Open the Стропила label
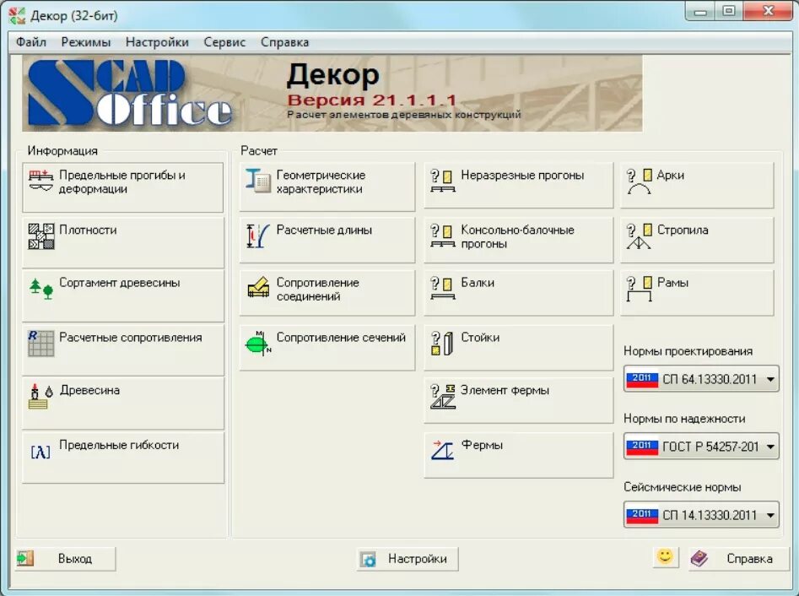The height and width of the screenshot is (596, 799). [683, 230]
